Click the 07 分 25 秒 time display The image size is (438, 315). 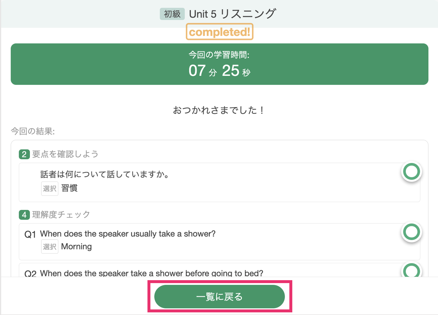pos(219,71)
